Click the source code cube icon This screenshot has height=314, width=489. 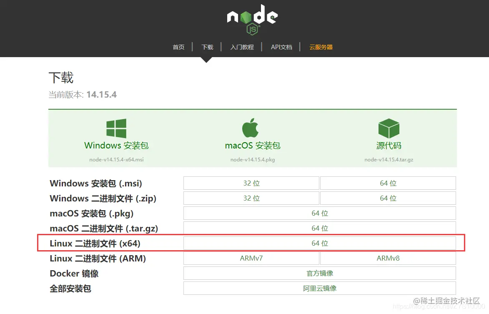389,128
